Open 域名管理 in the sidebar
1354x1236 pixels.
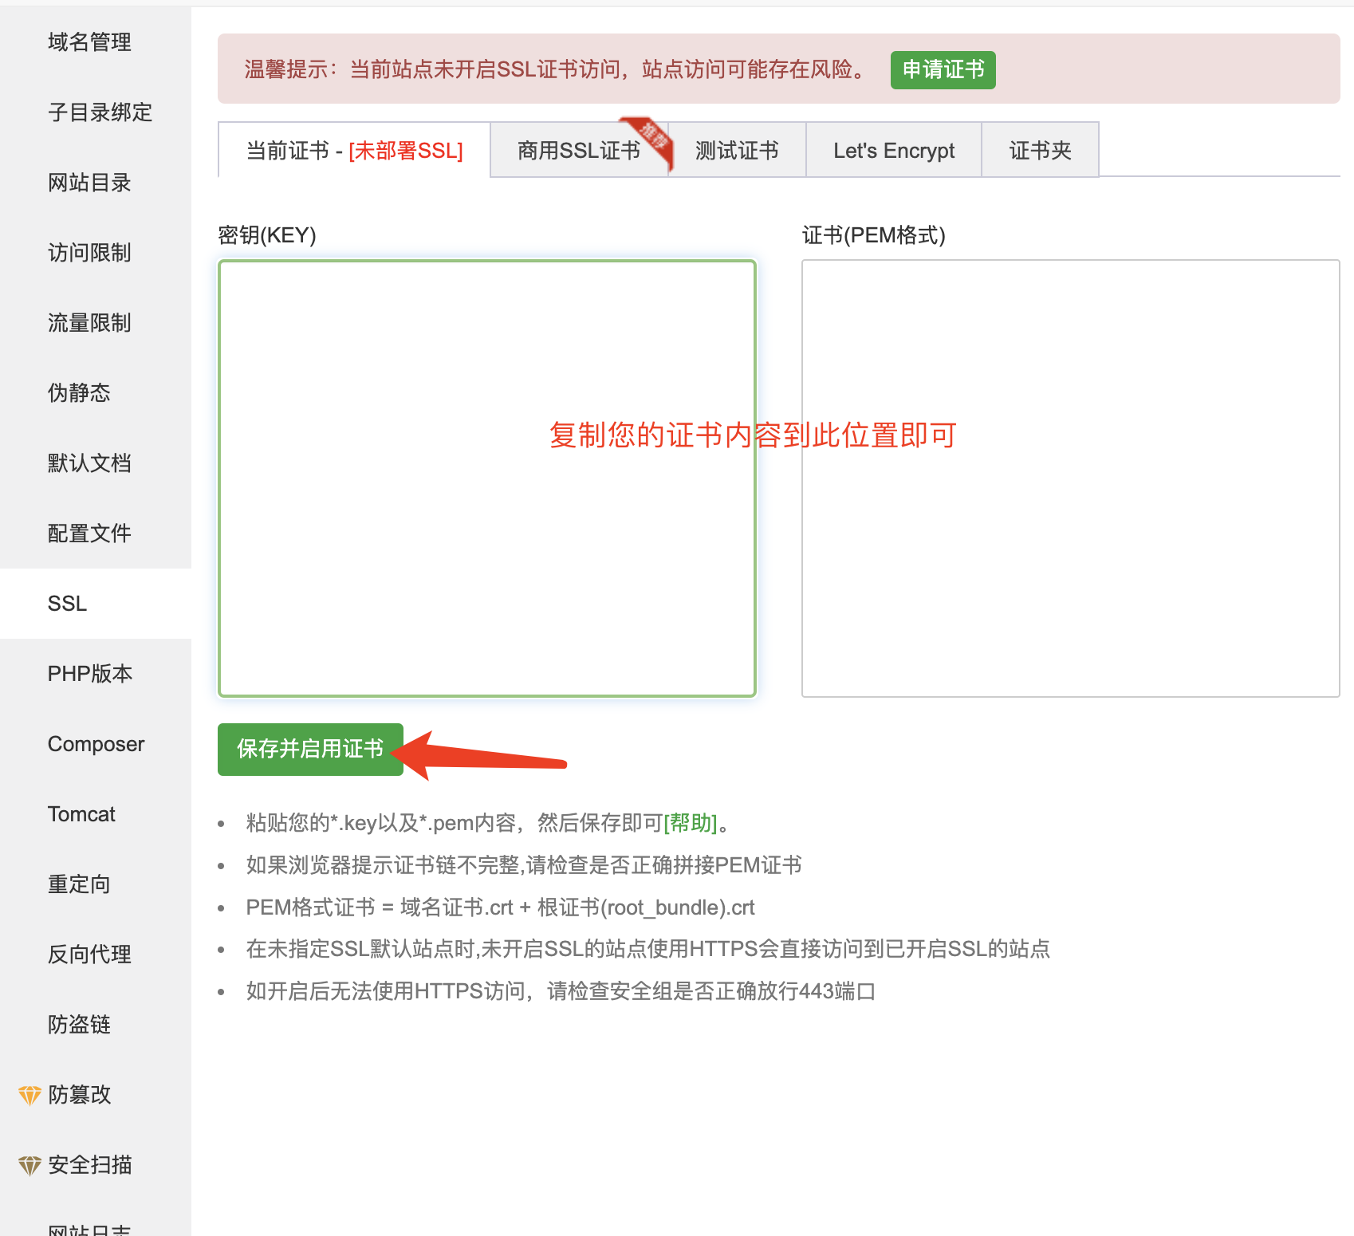pos(89,42)
